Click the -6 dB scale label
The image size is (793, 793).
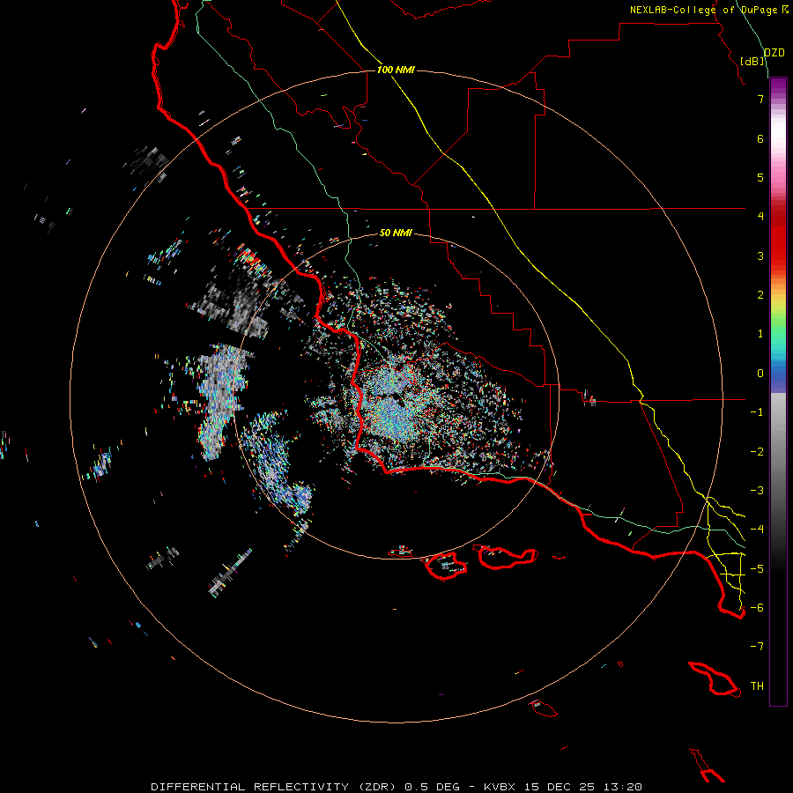(x=757, y=608)
